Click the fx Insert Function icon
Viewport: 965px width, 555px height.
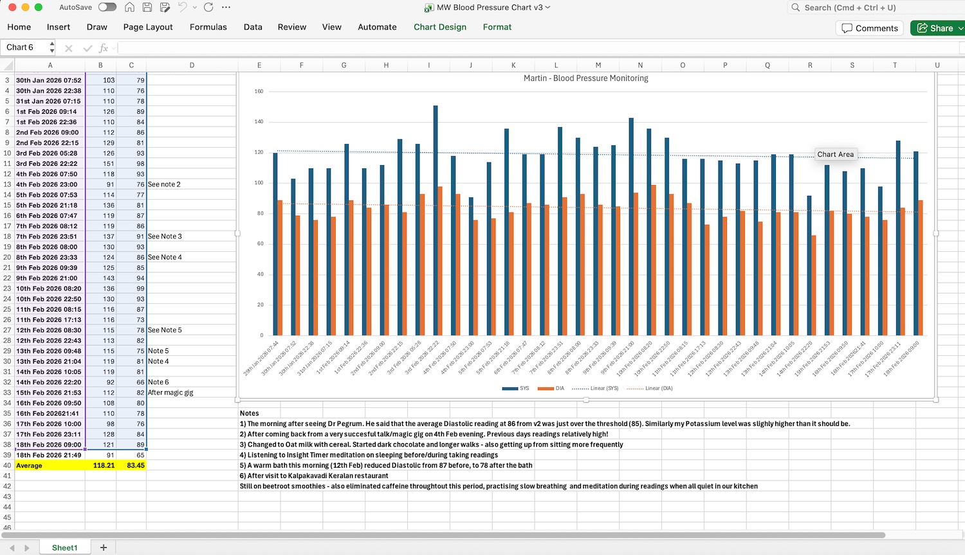[x=103, y=48]
